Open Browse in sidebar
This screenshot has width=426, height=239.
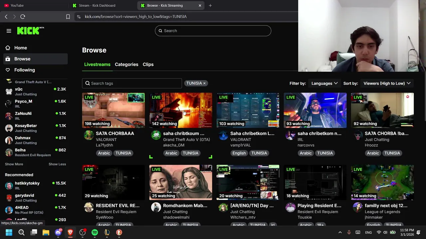(x=35, y=59)
